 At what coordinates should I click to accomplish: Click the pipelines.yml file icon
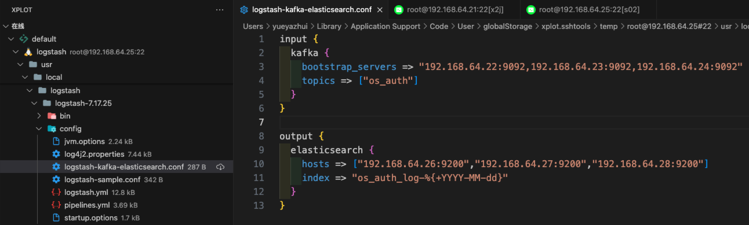pyautogui.click(x=56, y=205)
